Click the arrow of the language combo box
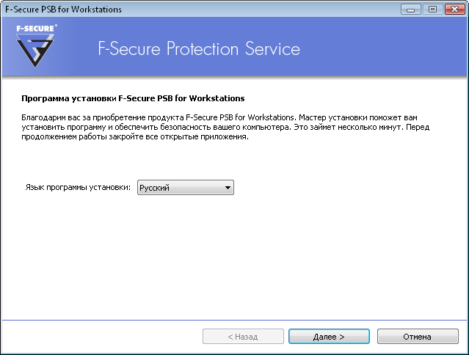This screenshot has height=355, width=469. tap(228, 189)
